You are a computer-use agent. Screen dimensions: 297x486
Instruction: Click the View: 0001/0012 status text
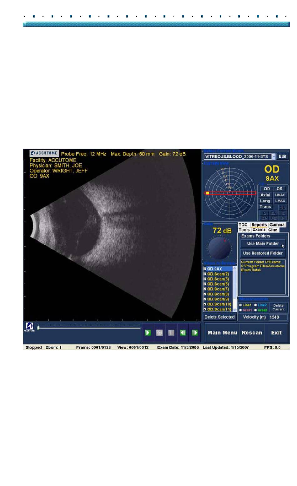[x=133, y=347]
